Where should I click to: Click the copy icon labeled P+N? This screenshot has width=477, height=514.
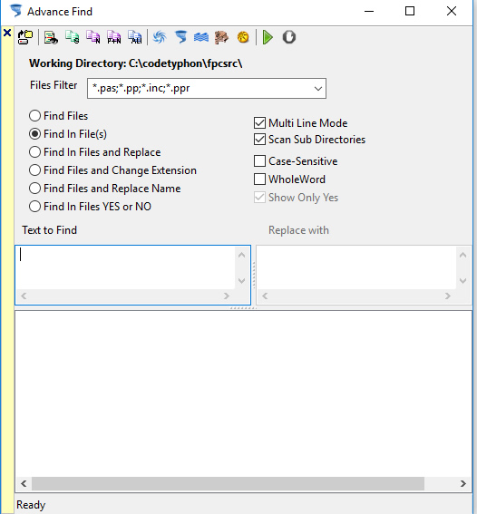113,37
